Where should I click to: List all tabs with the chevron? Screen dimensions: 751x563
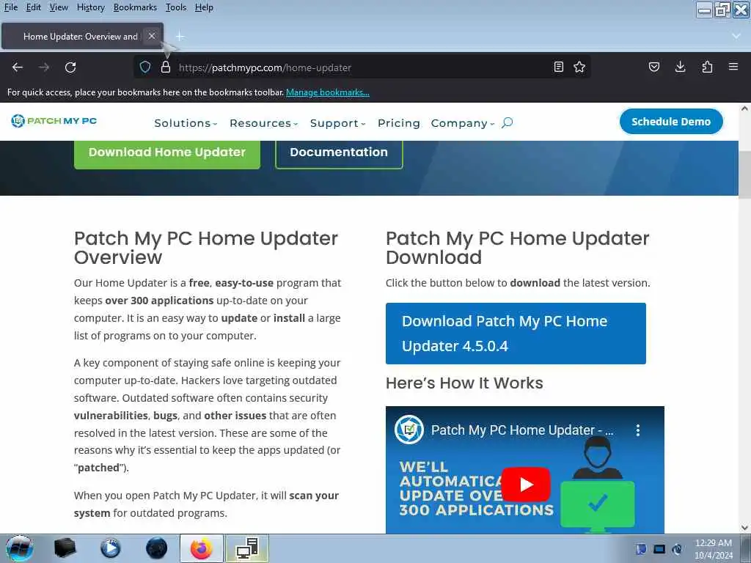pos(736,37)
